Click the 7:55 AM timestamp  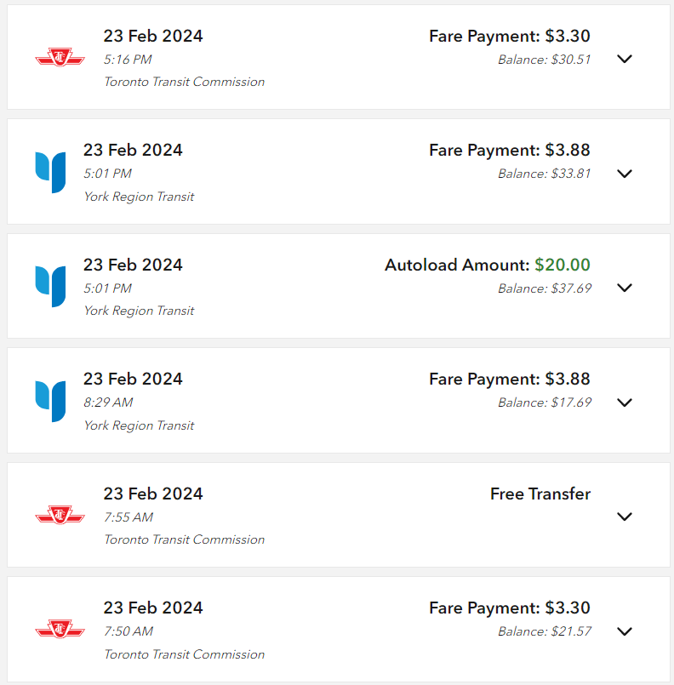[129, 517]
